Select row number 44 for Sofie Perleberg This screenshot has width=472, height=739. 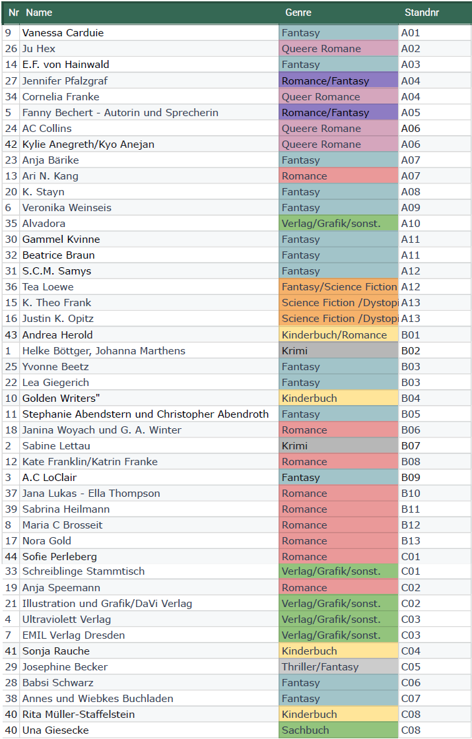[11, 557]
